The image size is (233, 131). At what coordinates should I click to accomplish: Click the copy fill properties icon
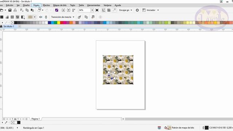tap(86, 17)
